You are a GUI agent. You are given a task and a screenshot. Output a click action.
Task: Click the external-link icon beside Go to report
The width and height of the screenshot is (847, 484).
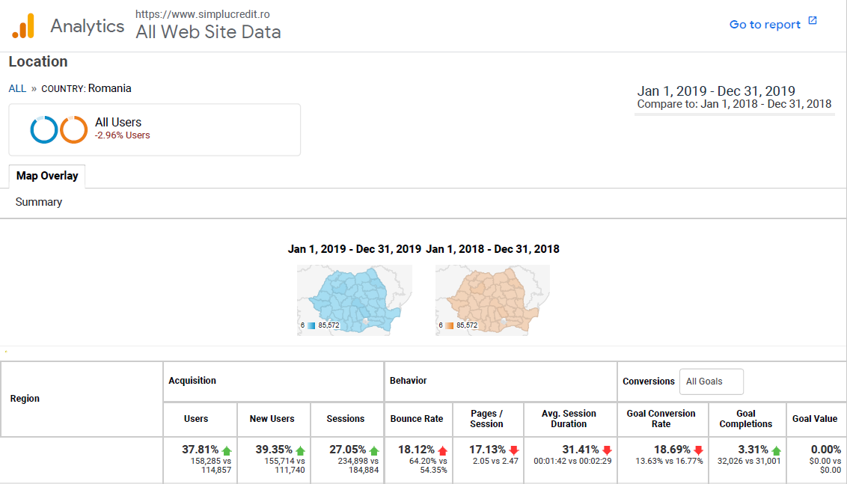(x=813, y=21)
